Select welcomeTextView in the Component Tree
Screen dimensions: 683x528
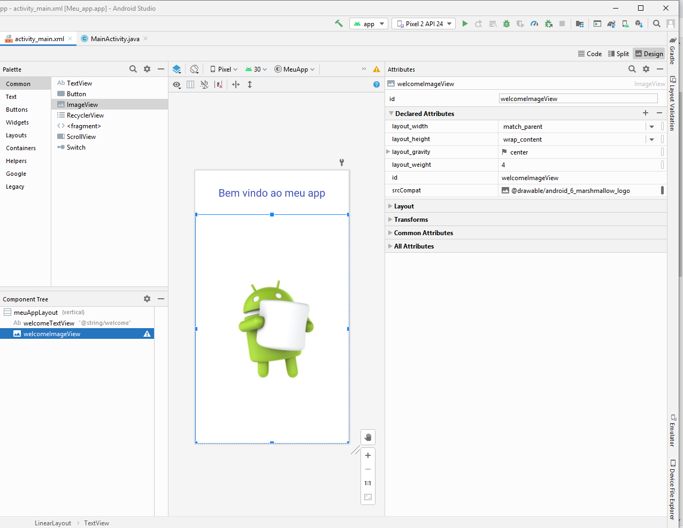tap(49, 323)
